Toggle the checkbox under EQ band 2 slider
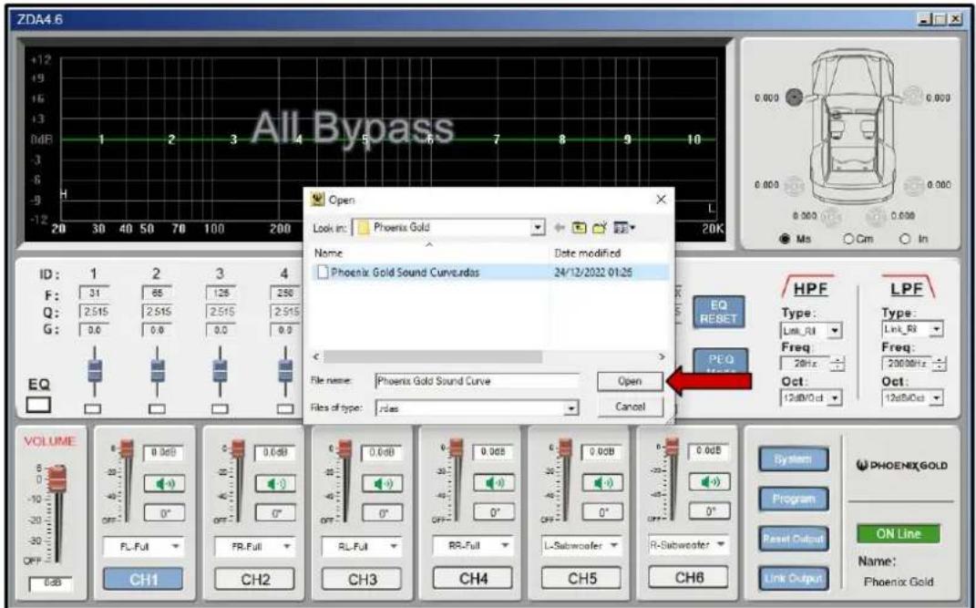This screenshot has height=608, width=976. (158, 409)
